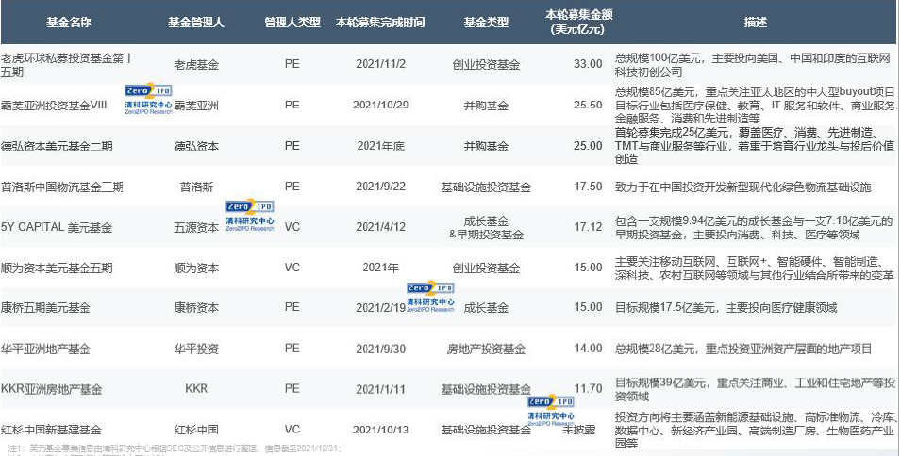This screenshot has width=901, height=456.
Task: Click date cell 2021/4/12
Action: tap(380, 226)
